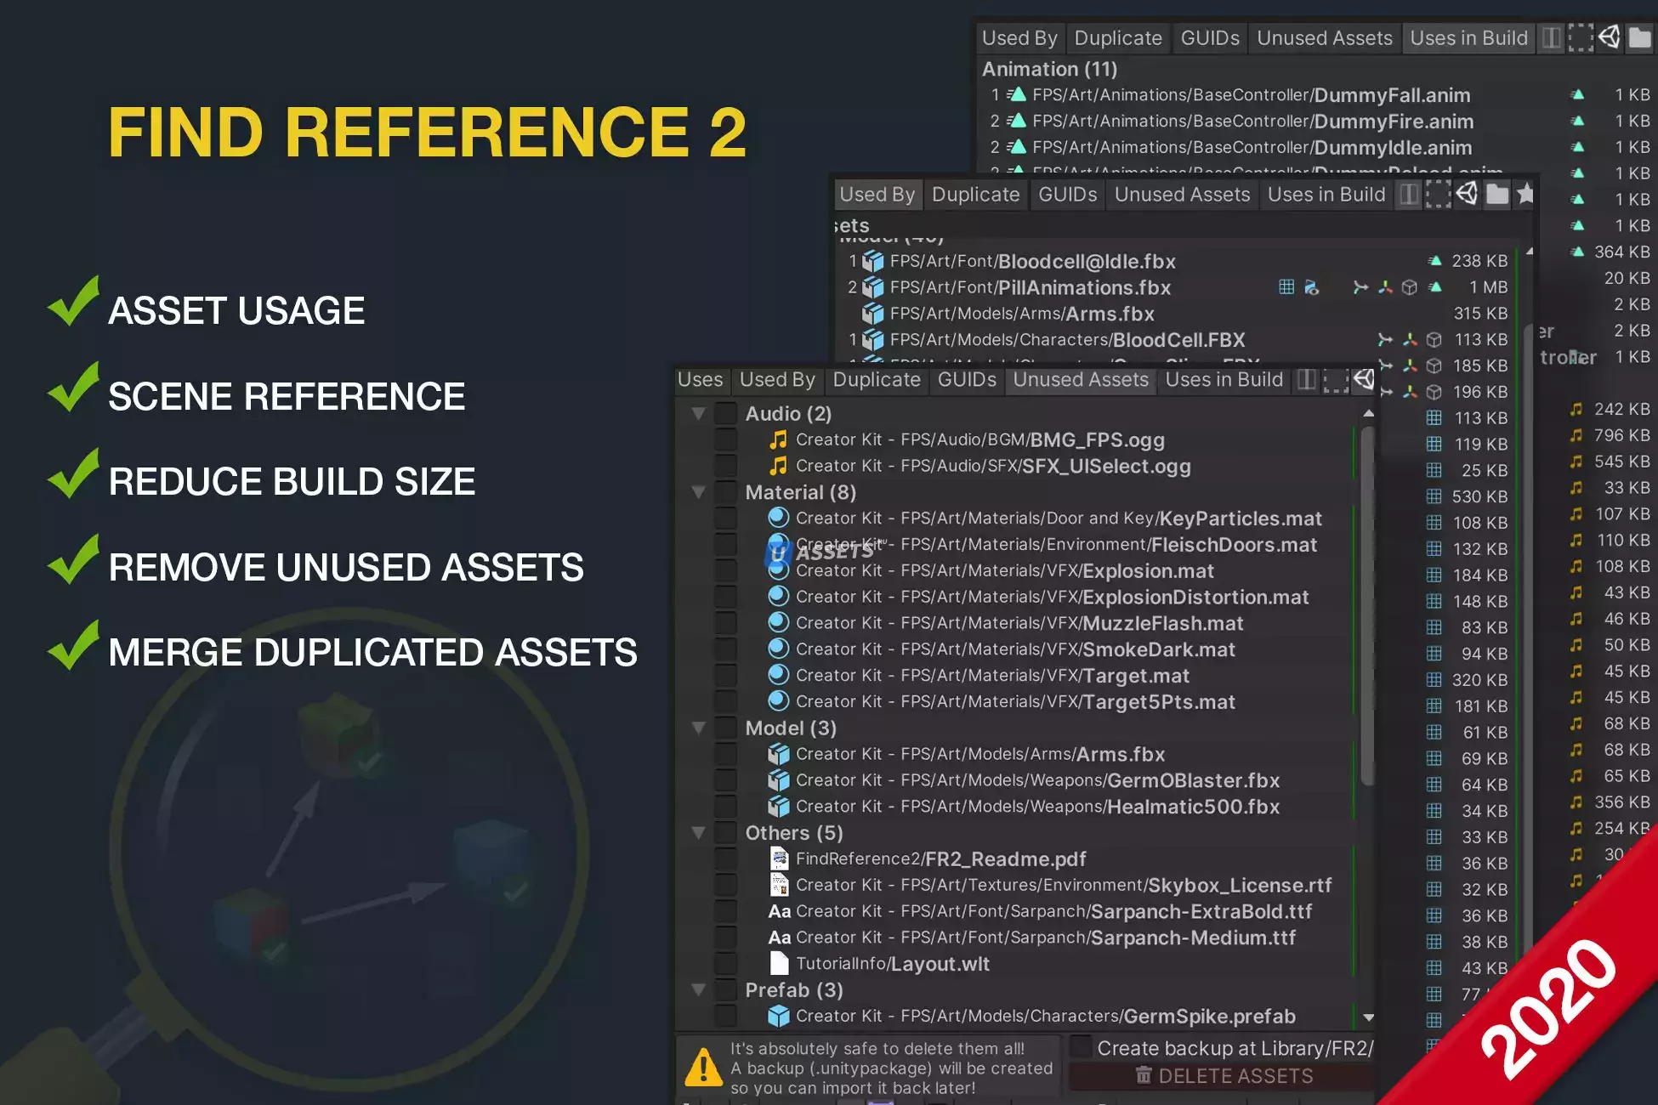The width and height of the screenshot is (1658, 1105).
Task: Enable Create backup at Library/FR2 checkbox
Action: 1081,1047
